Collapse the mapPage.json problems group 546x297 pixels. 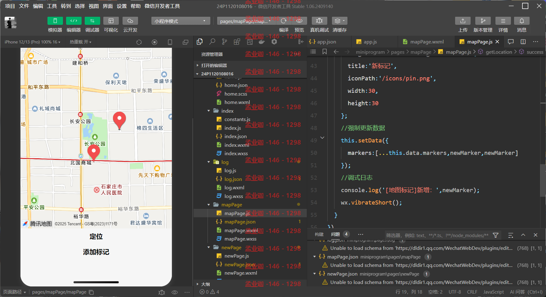315,257
